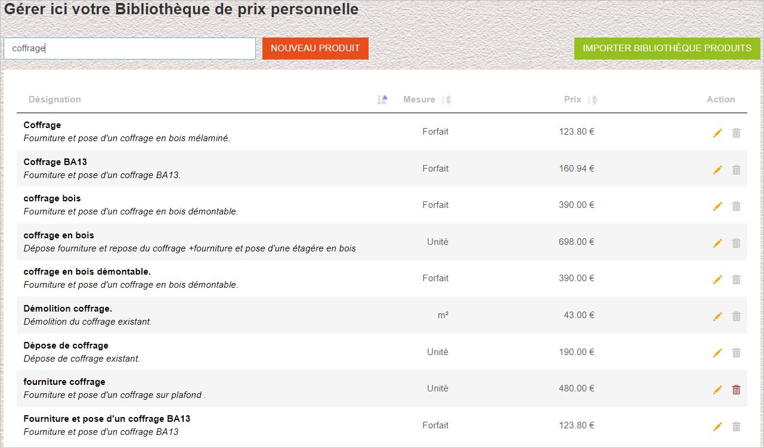Delete the "Démolition coffrage." product
Viewport: 764px width, 448px height.
click(x=736, y=316)
